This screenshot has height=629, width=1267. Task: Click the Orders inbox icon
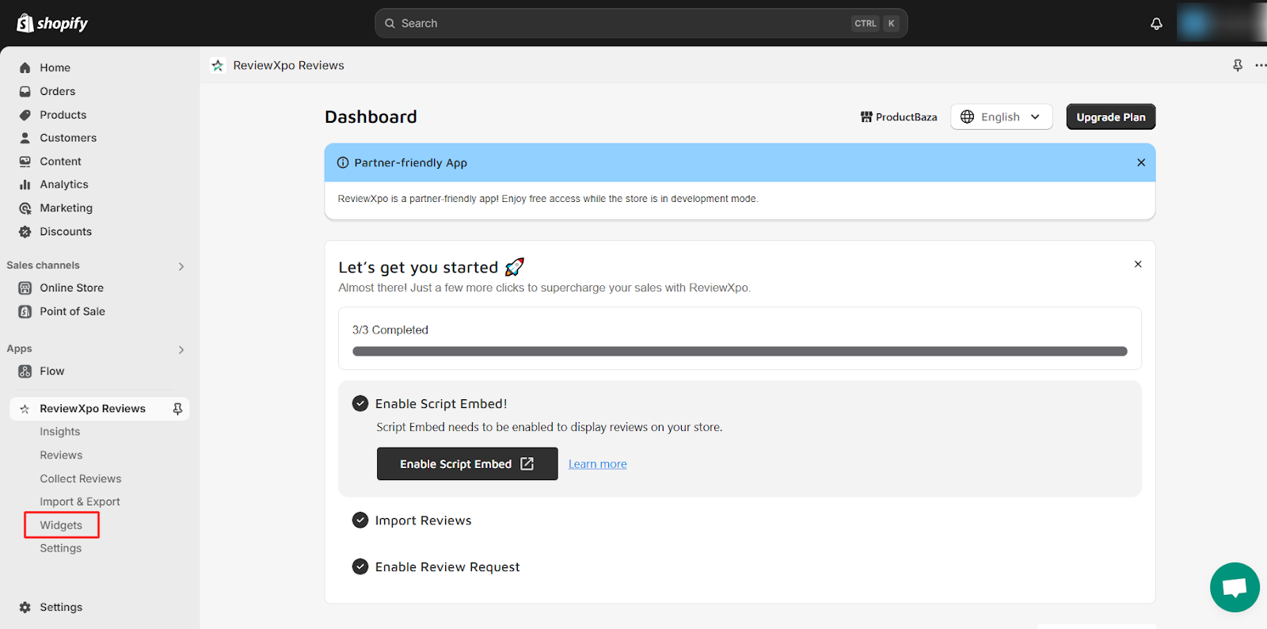point(25,91)
